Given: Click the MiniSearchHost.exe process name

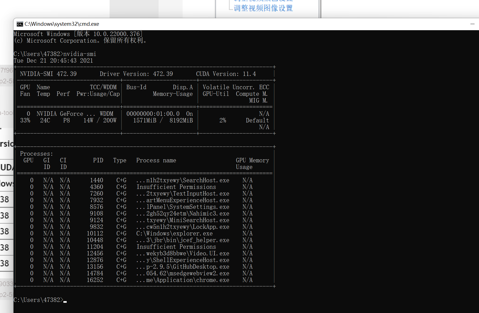Looking at the screenshot, I should (x=183, y=220).
